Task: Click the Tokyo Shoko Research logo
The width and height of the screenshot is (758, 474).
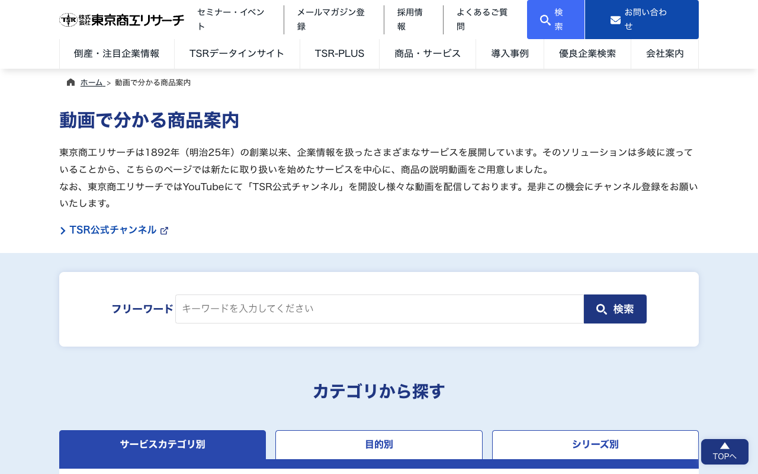Action: [121, 20]
